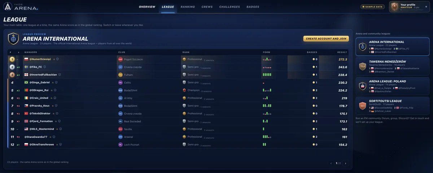The height and width of the screenshot is (173, 433).
Task: Click Champion rank icon for @ODragao_Rui
Action: point(184,90)
